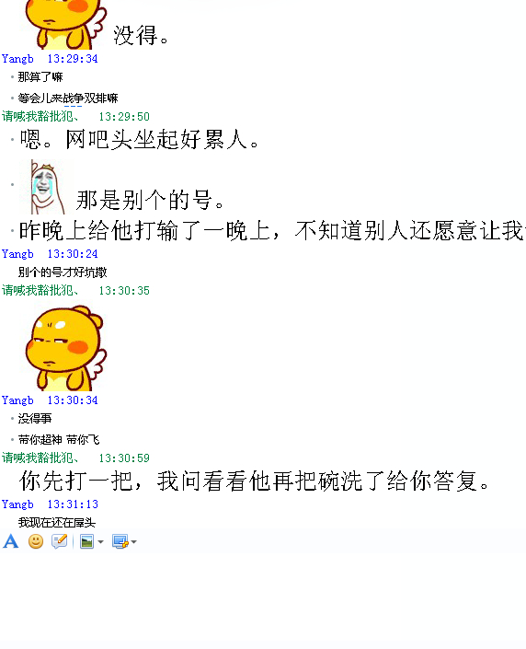Click sender name Yangb at 13:31:13
526x649 pixels.
pos(17,504)
